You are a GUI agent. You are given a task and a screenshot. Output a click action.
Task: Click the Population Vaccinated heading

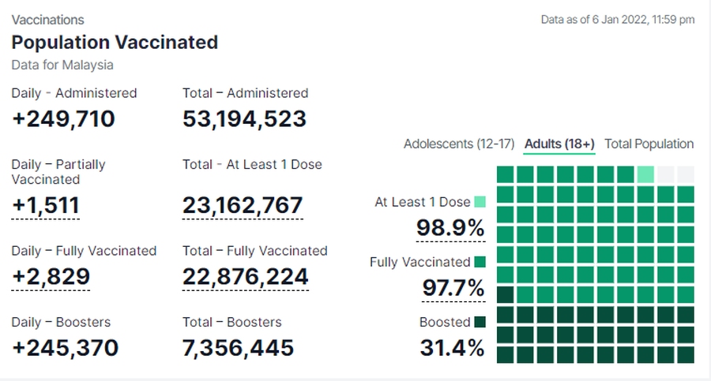(115, 42)
